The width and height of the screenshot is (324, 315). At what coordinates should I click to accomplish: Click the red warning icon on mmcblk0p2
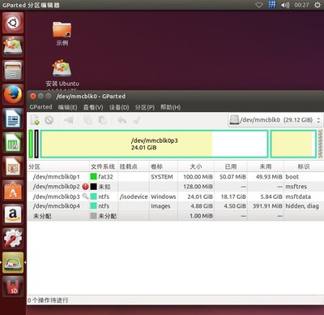click(85, 187)
